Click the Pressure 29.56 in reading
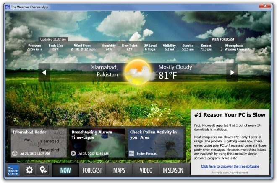 click(x=34, y=48)
